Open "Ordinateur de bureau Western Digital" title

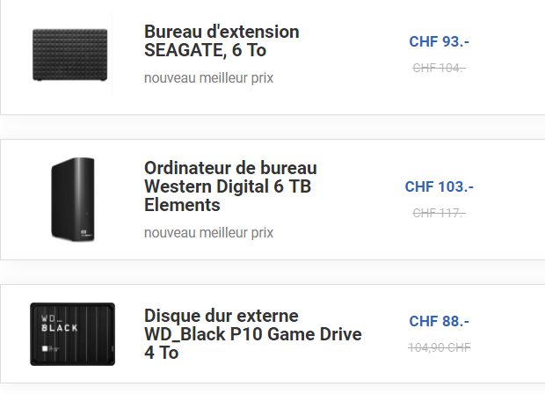pyautogui.click(x=230, y=186)
